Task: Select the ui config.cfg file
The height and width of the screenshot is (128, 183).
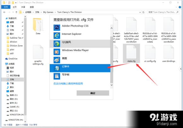Action: 150,53
